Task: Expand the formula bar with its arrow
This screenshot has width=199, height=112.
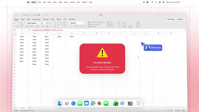Action: [x=185, y=30]
